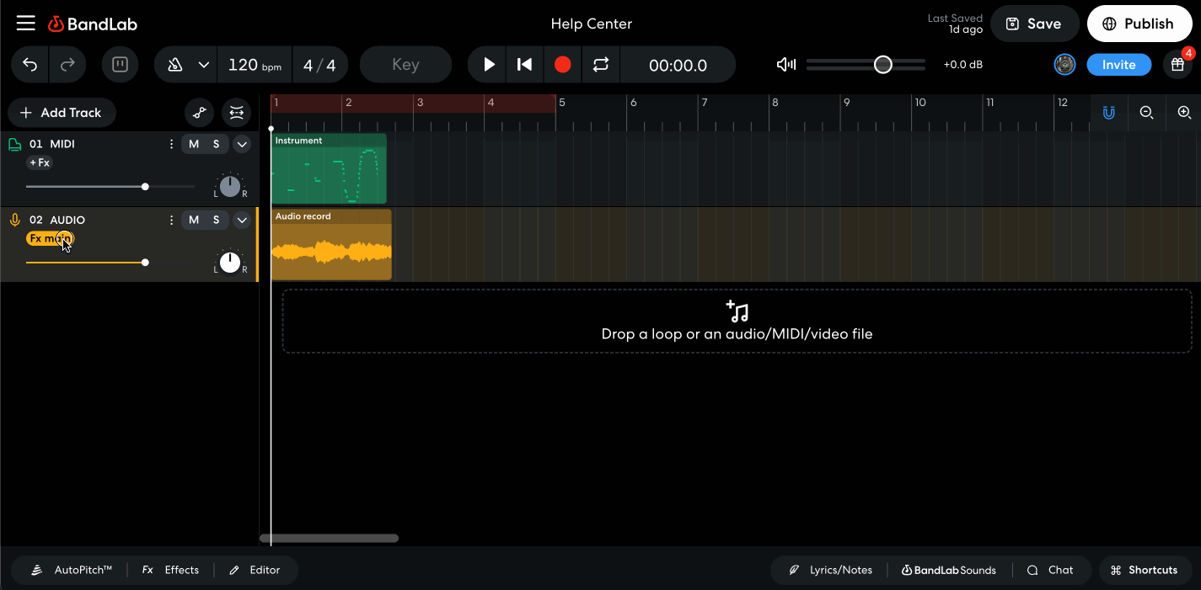Redo the last action
The image size is (1201, 590).
[x=68, y=65]
